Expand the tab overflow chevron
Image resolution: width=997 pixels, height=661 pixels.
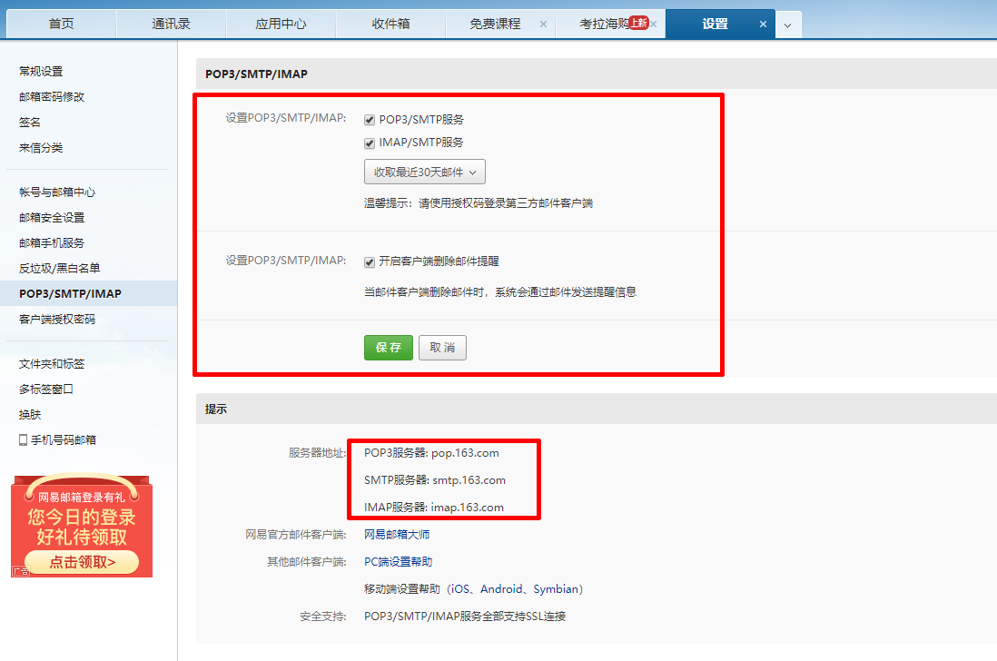coord(788,25)
